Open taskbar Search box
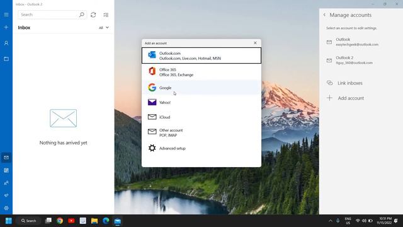This screenshot has width=403, height=227. (x=28, y=221)
